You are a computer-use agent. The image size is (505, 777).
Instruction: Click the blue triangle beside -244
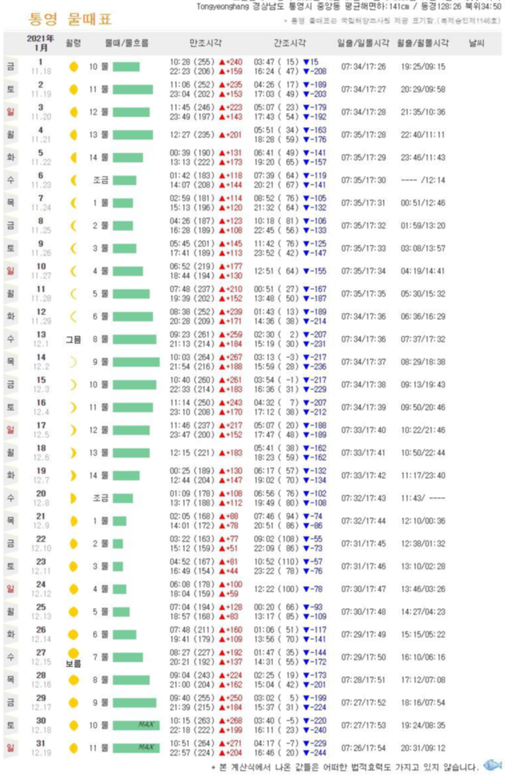point(306,753)
